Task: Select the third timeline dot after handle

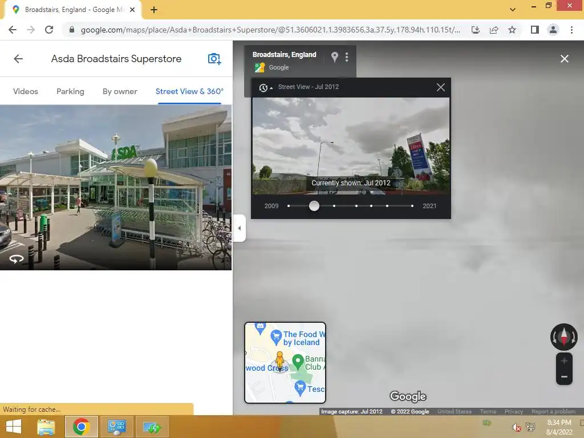Action: [371, 206]
